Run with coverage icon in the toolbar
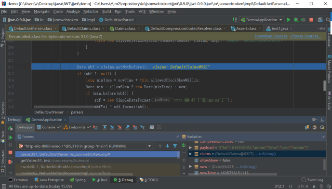 [x=304, y=20]
